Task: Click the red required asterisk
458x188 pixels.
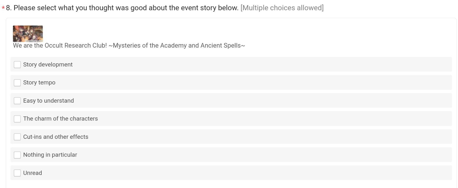Action: click(3, 8)
